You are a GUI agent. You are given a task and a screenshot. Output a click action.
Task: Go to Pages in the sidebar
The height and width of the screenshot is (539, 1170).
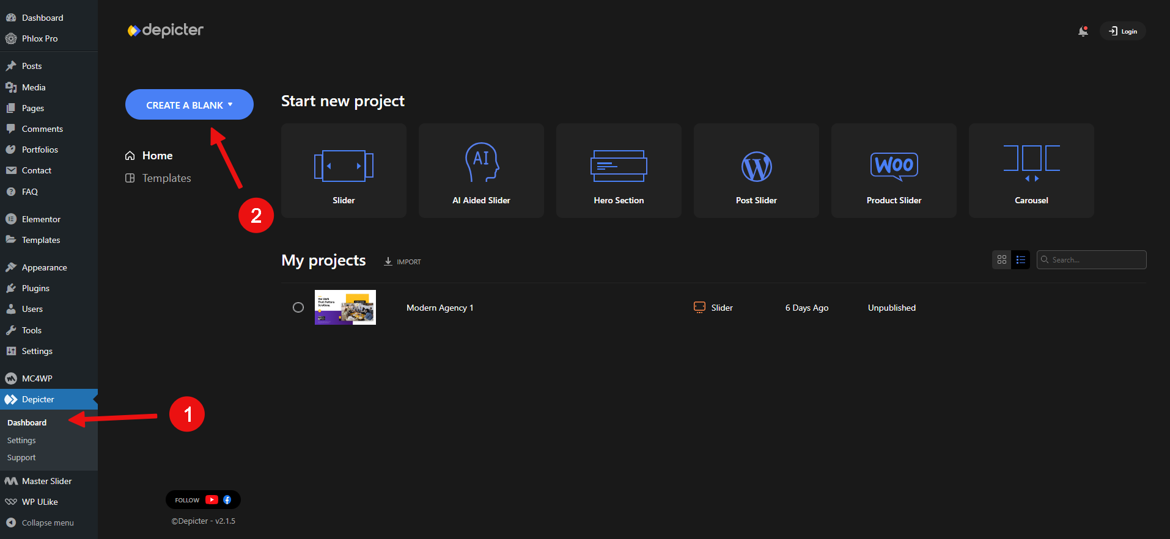[x=49, y=108]
